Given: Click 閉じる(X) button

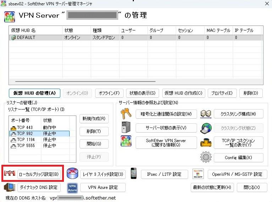Looking at the screenshot, I should tap(252, 187).
